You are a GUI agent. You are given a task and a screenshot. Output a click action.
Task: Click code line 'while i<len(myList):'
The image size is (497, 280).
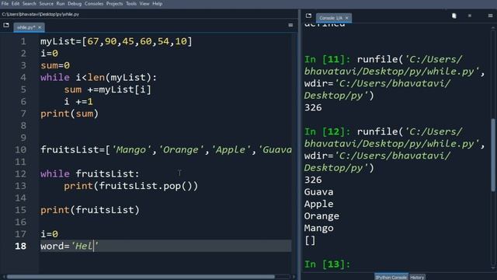click(99, 78)
